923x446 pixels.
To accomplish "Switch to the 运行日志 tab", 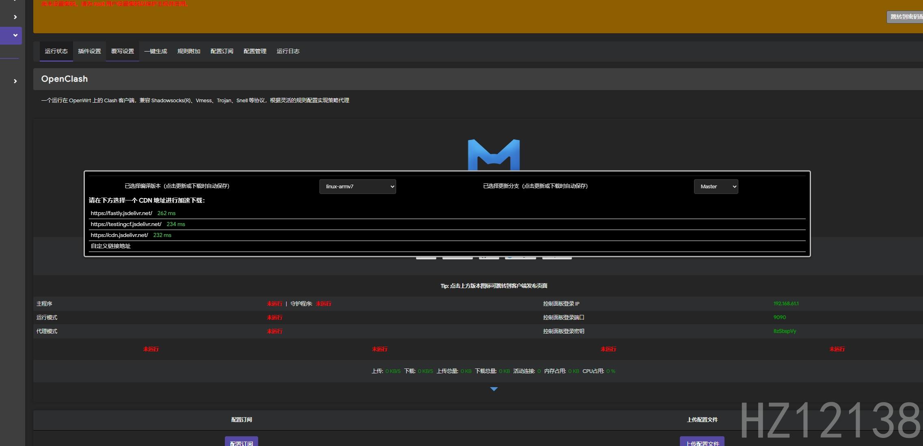I will coord(288,51).
